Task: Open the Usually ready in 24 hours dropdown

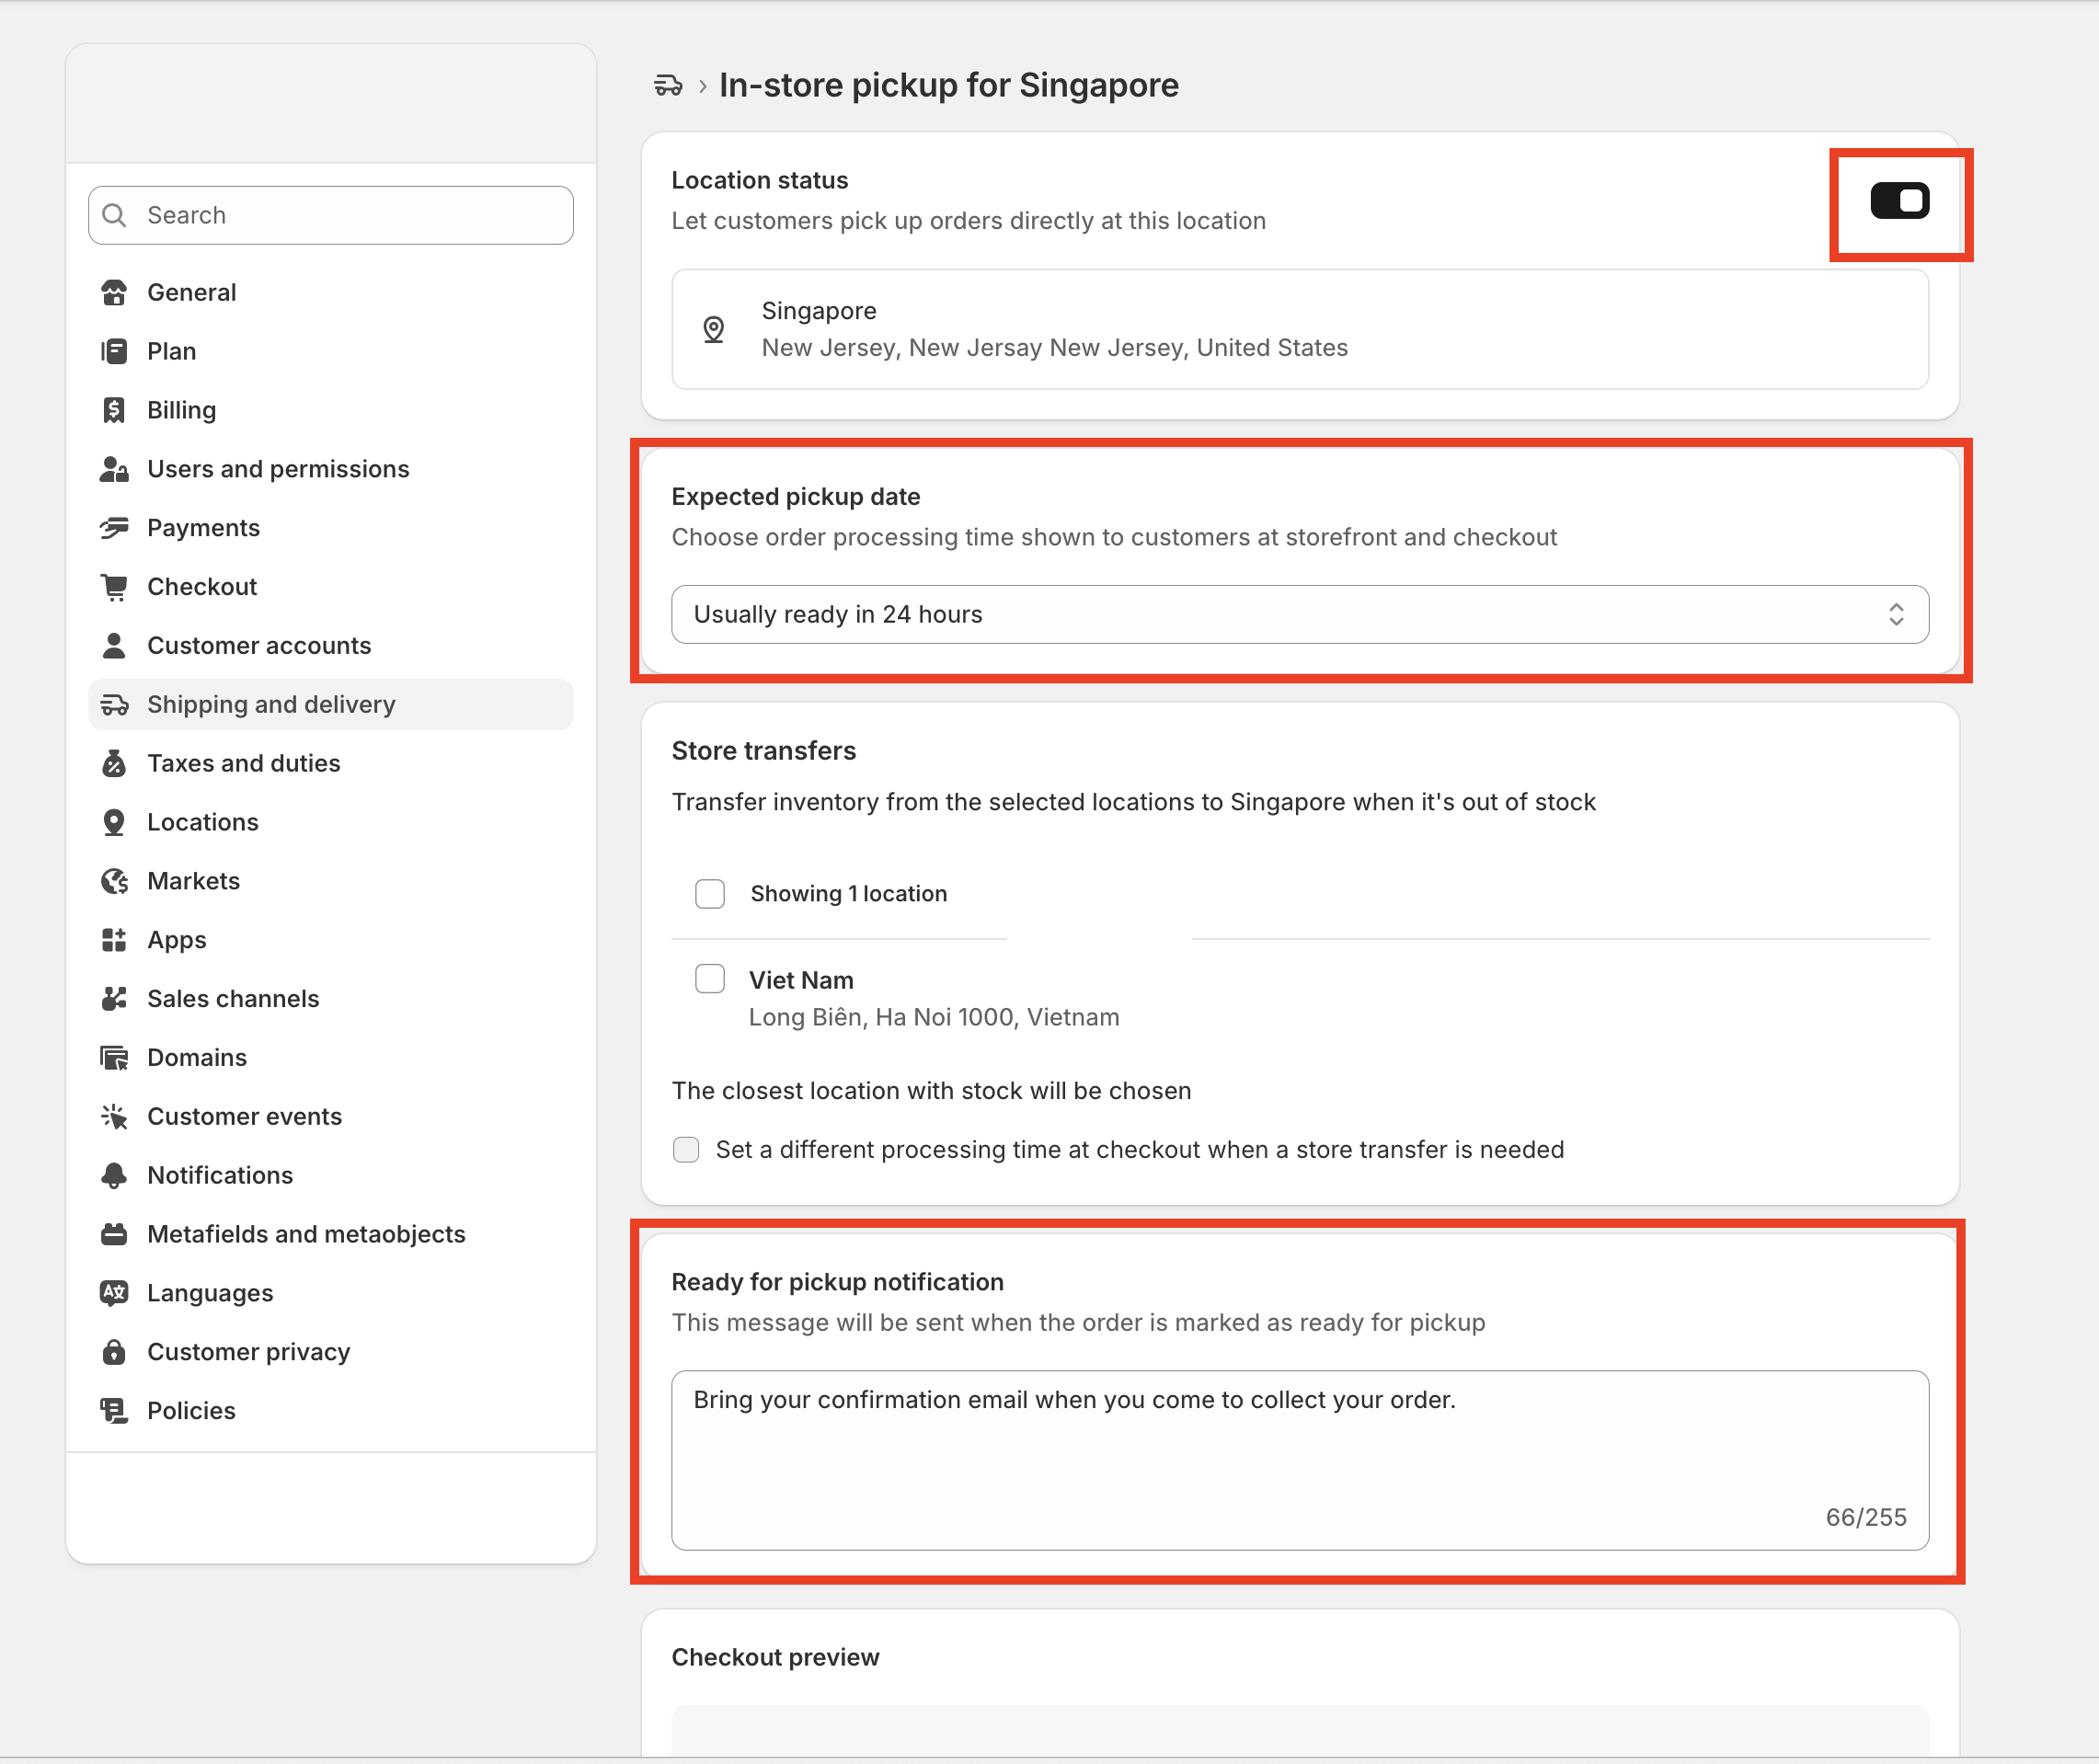Action: pos(1298,614)
